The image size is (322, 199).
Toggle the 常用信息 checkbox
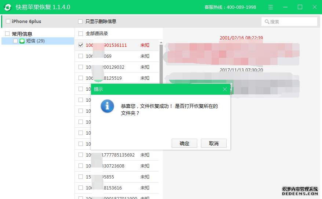click(x=7, y=34)
